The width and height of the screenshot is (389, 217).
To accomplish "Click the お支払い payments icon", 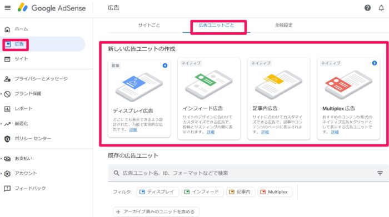I will tap(7, 159).
